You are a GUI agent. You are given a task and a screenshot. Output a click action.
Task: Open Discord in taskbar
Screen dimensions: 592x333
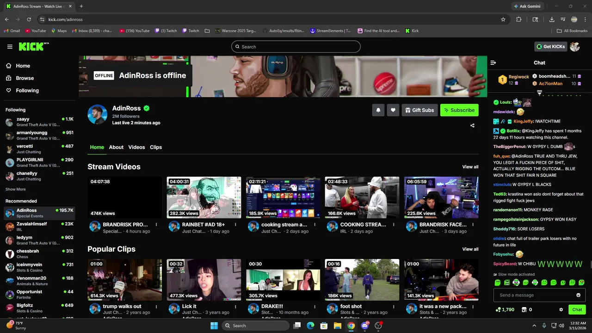tap(365, 326)
